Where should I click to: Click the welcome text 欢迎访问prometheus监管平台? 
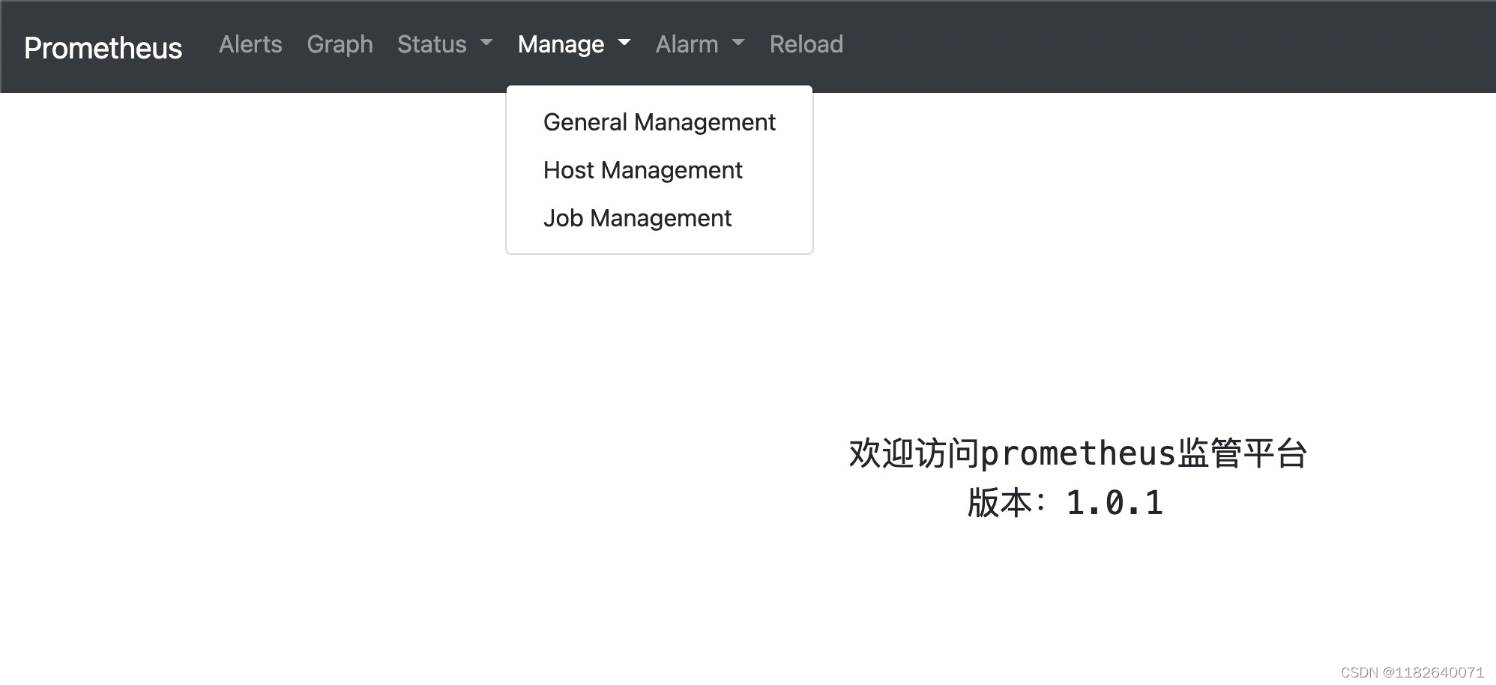tap(1078, 453)
